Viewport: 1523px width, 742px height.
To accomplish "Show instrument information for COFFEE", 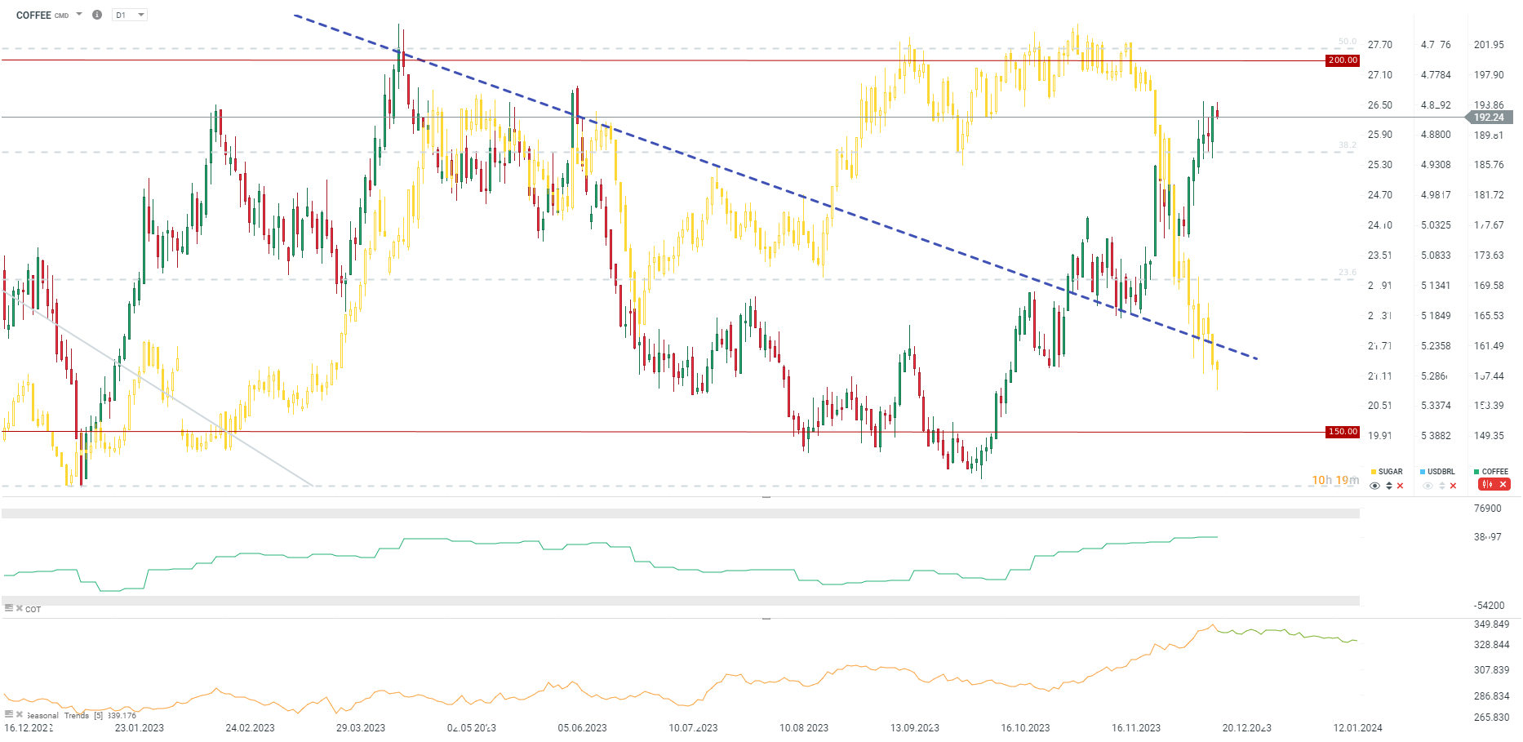I will click(97, 15).
